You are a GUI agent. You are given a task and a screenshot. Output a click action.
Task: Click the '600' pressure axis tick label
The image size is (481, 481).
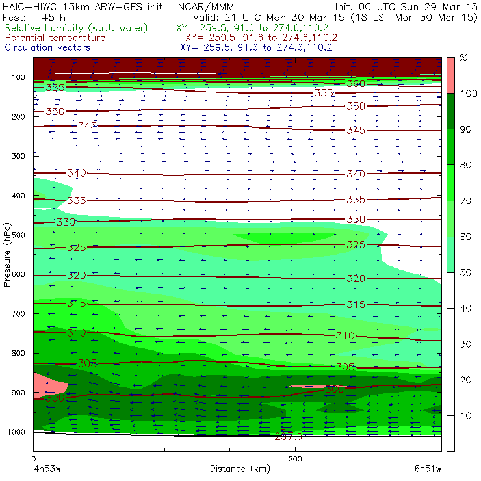[18, 274]
